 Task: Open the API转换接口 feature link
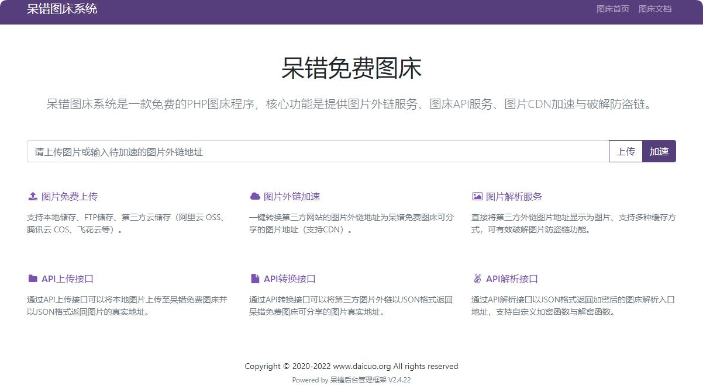coord(290,278)
